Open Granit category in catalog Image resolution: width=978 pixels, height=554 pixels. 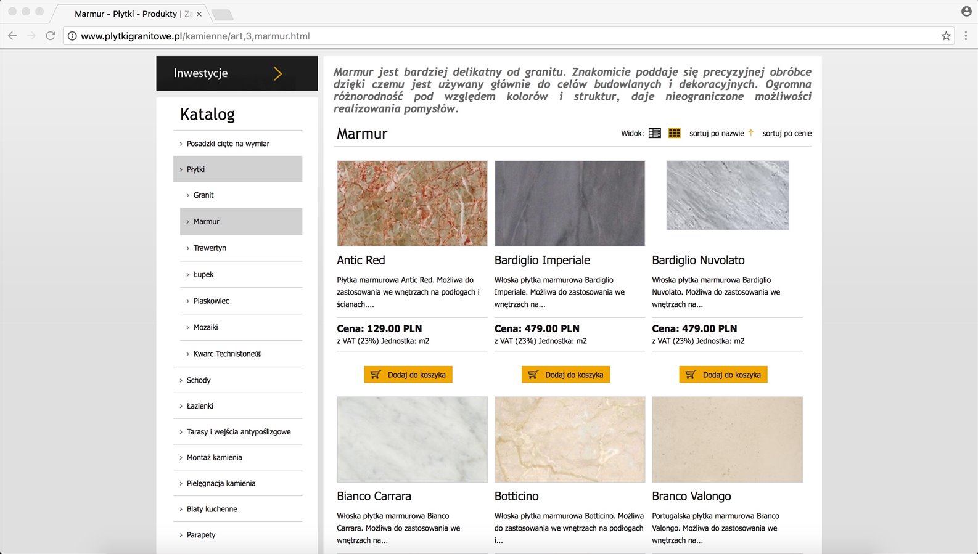(x=203, y=195)
